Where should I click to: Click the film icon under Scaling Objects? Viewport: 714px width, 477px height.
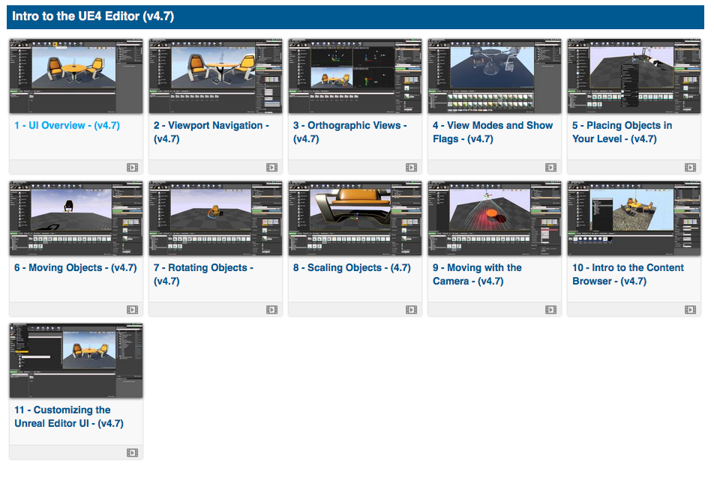coord(411,310)
